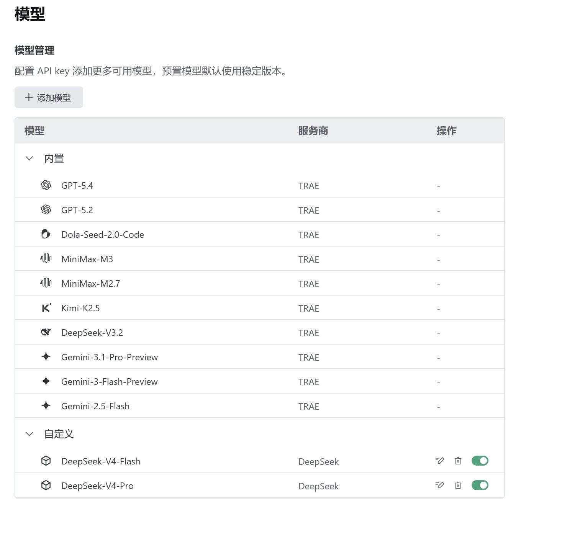Click the Dola-Seed-2.0-Code model icon
Image resolution: width=567 pixels, height=533 pixels.
(x=46, y=234)
